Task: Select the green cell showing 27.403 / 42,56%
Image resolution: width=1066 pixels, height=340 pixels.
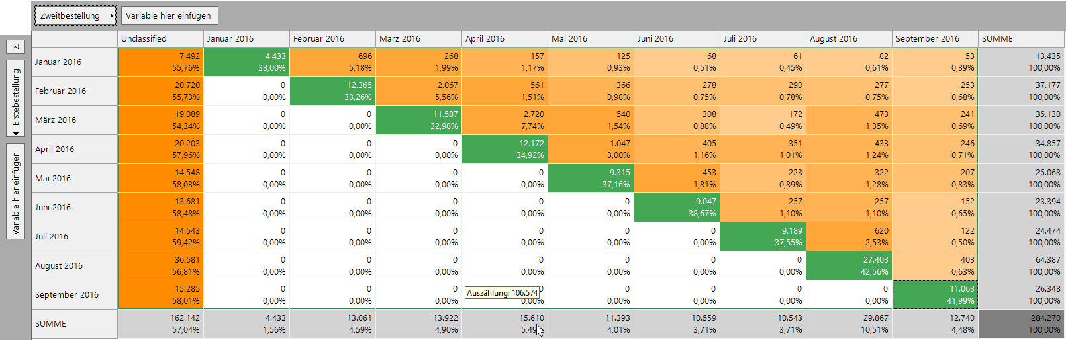Action: (x=849, y=265)
